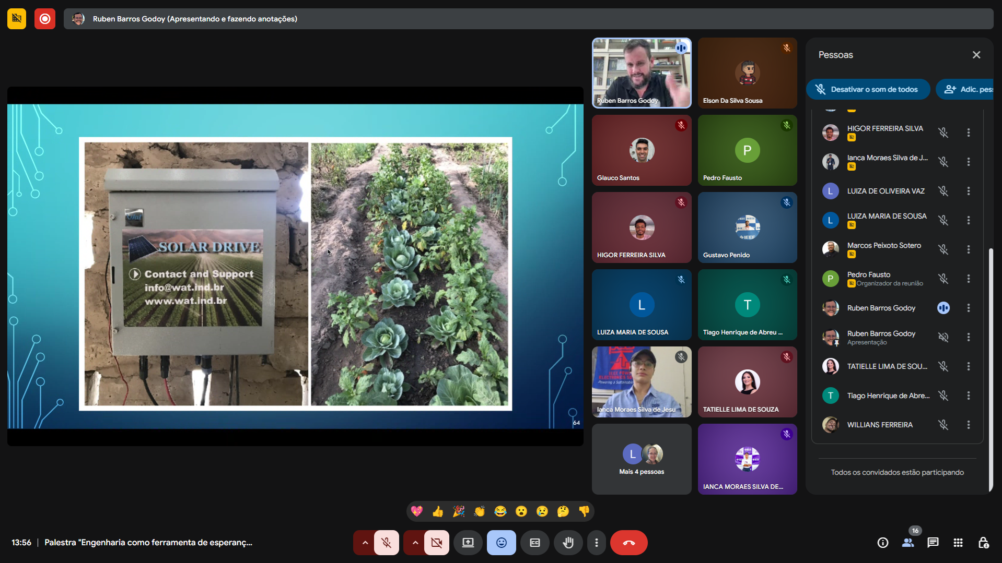Open the three-dot more options menu
This screenshot has height=563, width=1002.
[596, 543]
